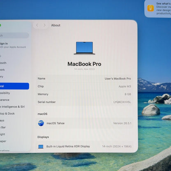The image size is (171, 171).
Task: Click the MacBook Pro laptop image
Action: 84,48
